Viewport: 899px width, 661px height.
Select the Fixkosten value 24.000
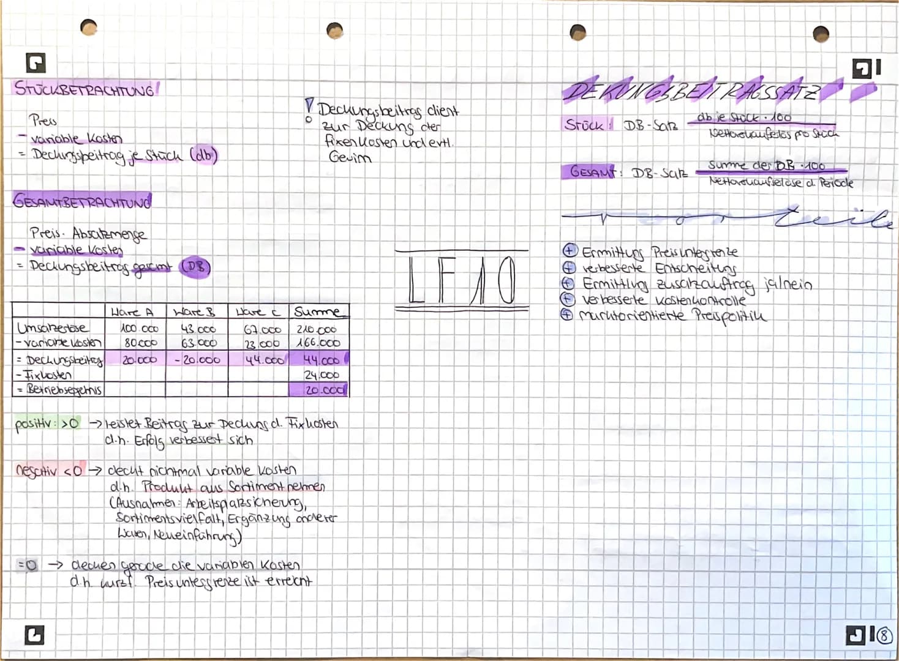(322, 375)
